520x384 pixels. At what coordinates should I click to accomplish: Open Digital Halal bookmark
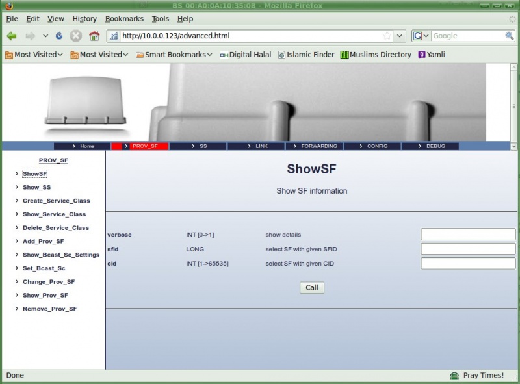tap(246, 55)
